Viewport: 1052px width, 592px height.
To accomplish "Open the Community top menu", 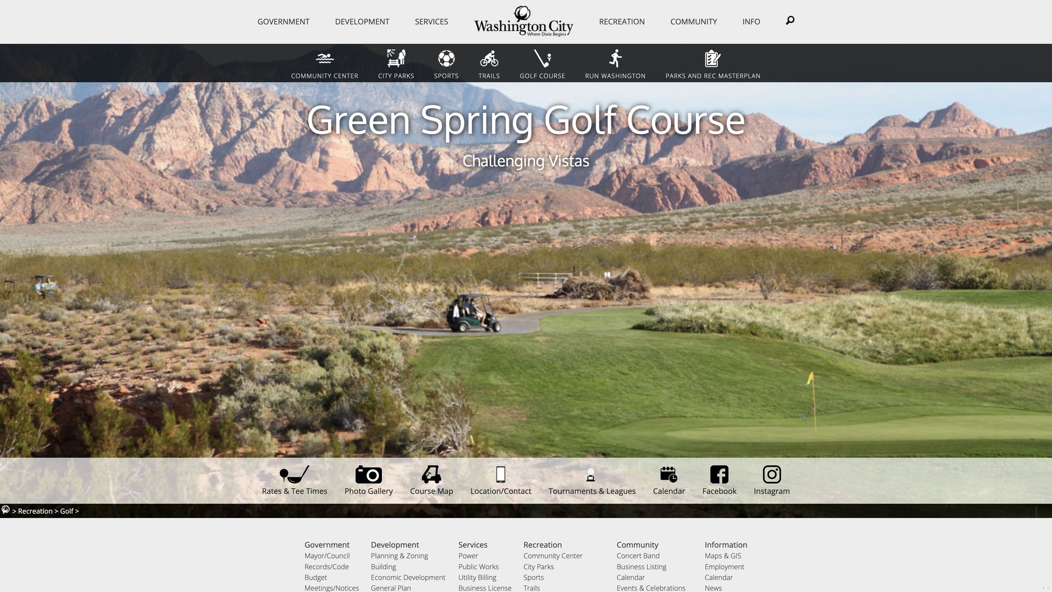I will coord(694,21).
